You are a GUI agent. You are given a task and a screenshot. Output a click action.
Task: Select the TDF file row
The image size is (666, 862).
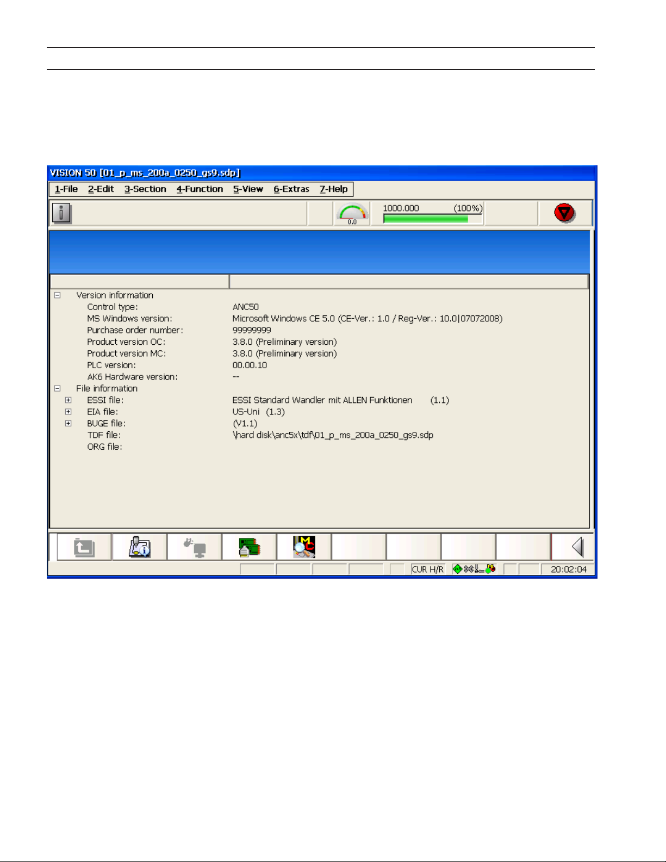(x=320, y=435)
